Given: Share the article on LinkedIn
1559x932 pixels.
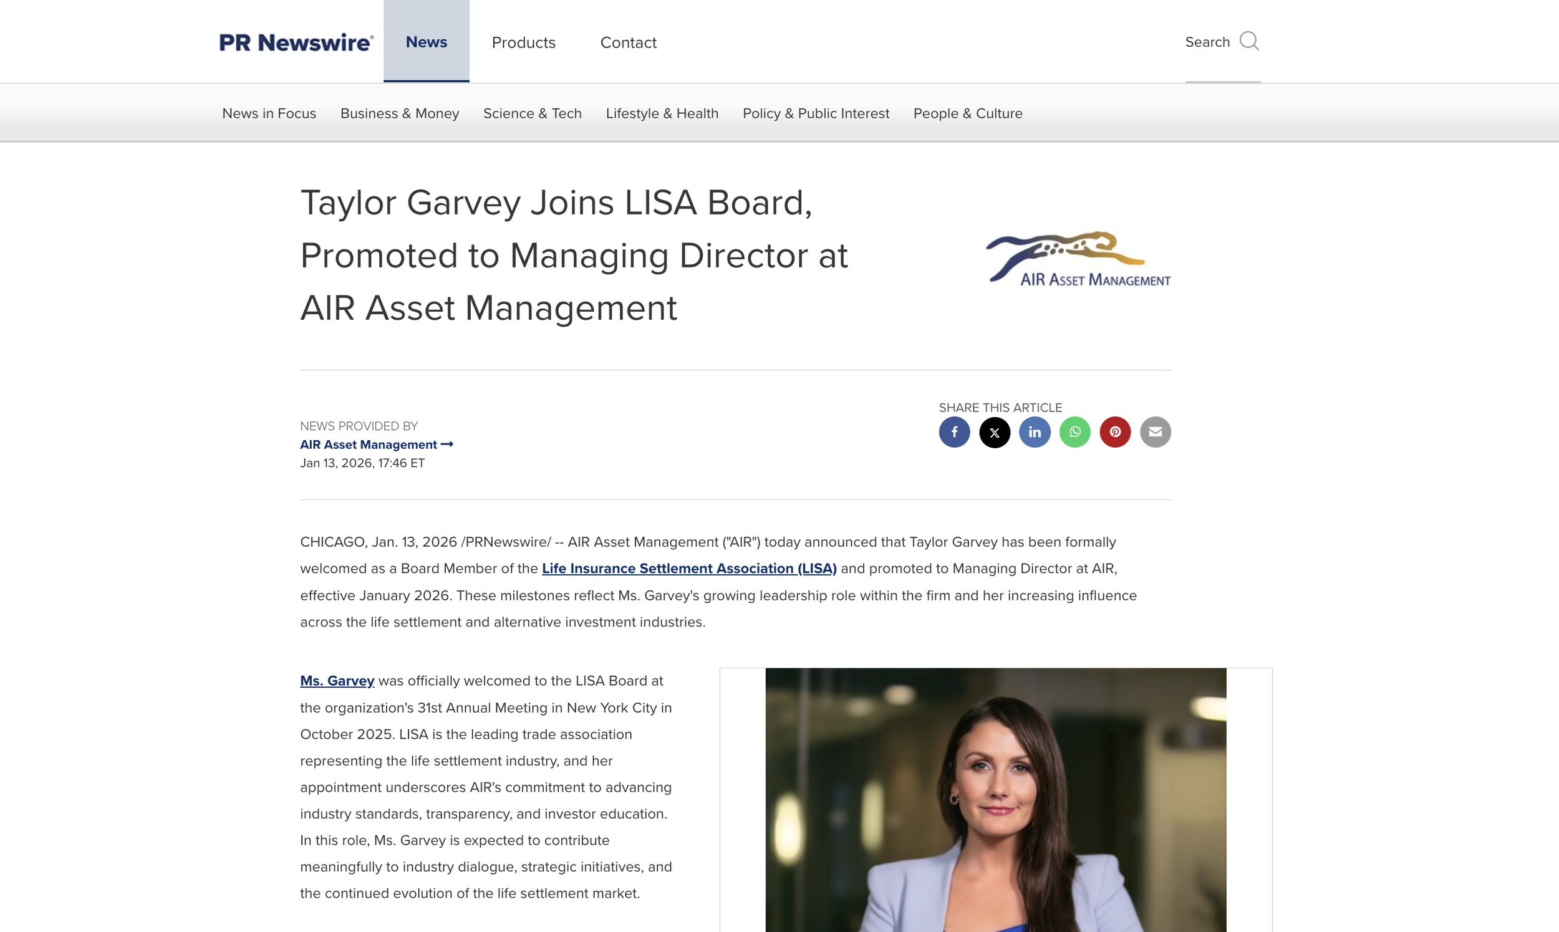Looking at the screenshot, I should click(1035, 431).
